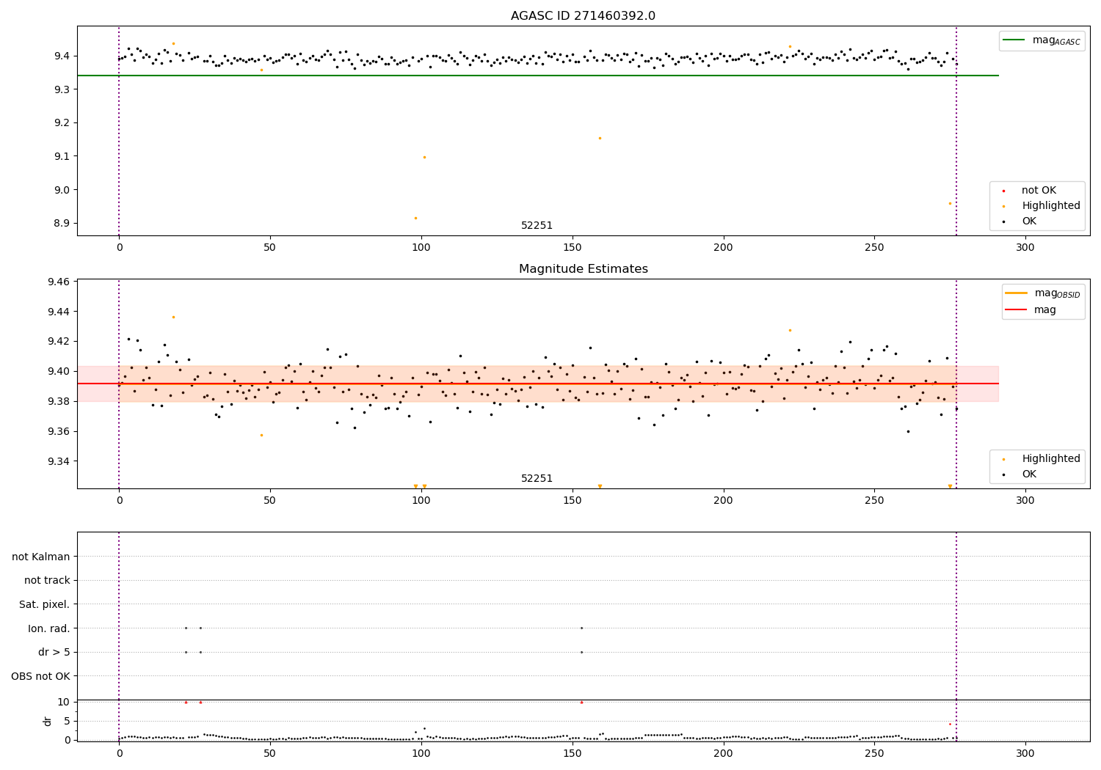Click the "52251" label in the Magnitude Estimates plot

(x=537, y=479)
